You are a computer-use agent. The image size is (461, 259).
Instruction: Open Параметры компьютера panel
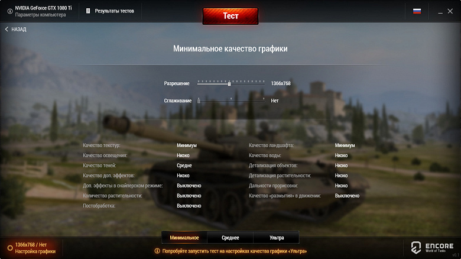click(40, 15)
